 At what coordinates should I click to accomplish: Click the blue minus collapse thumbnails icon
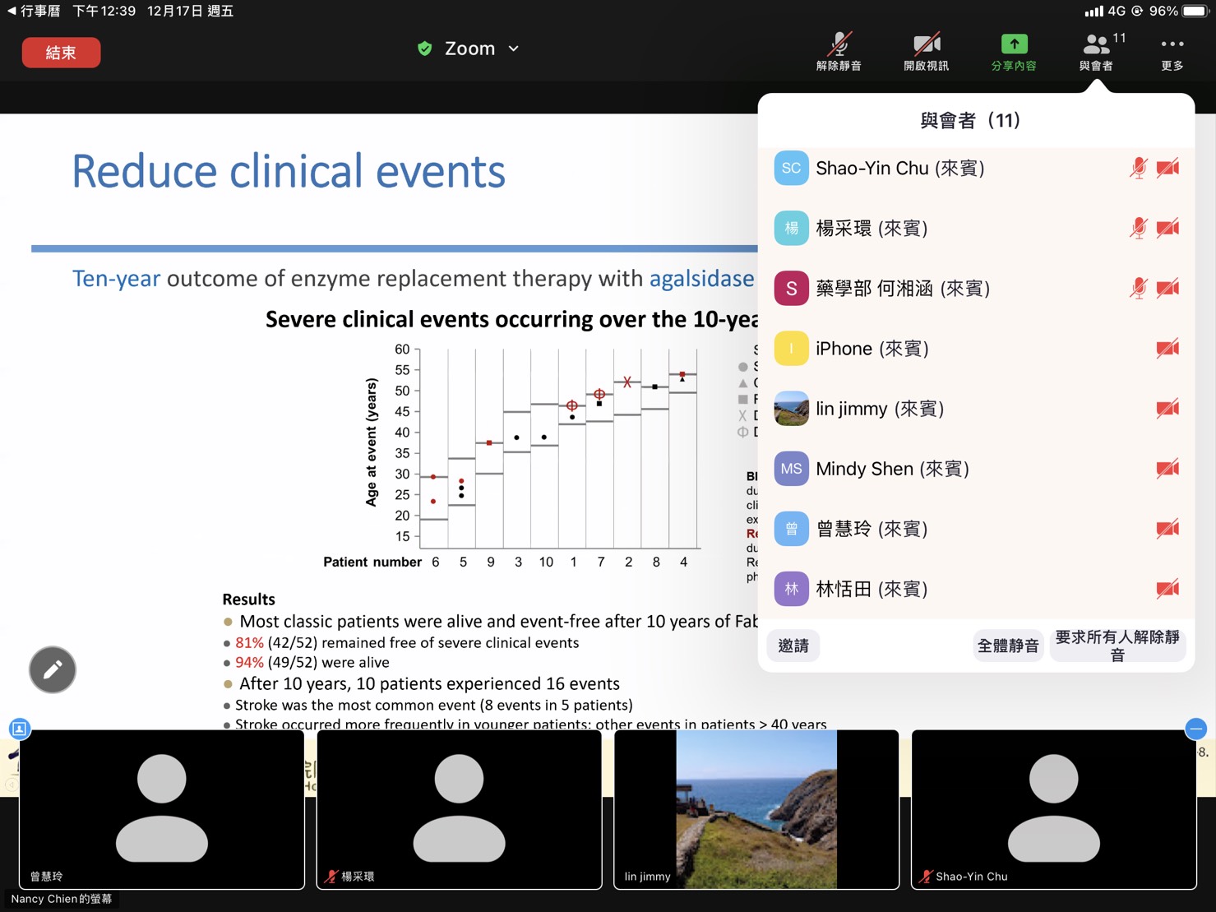[1195, 729]
